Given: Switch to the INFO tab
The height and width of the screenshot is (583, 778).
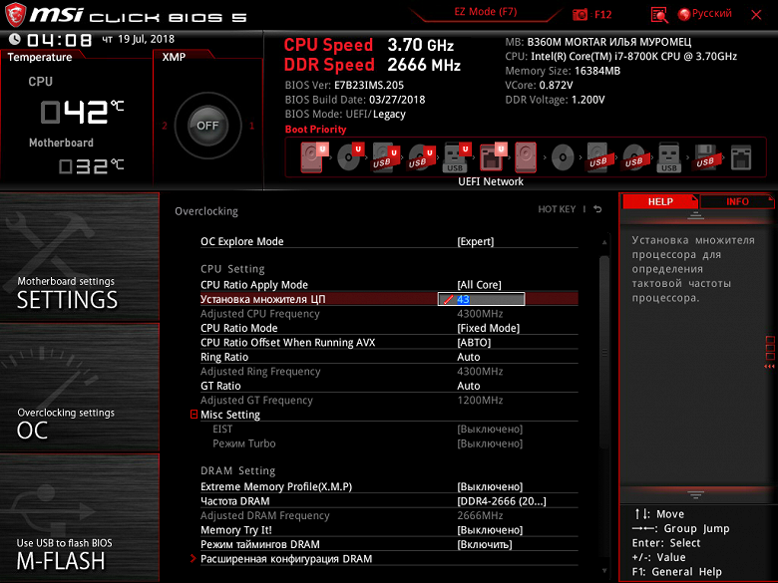Looking at the screenshot, I should point(737,201).
